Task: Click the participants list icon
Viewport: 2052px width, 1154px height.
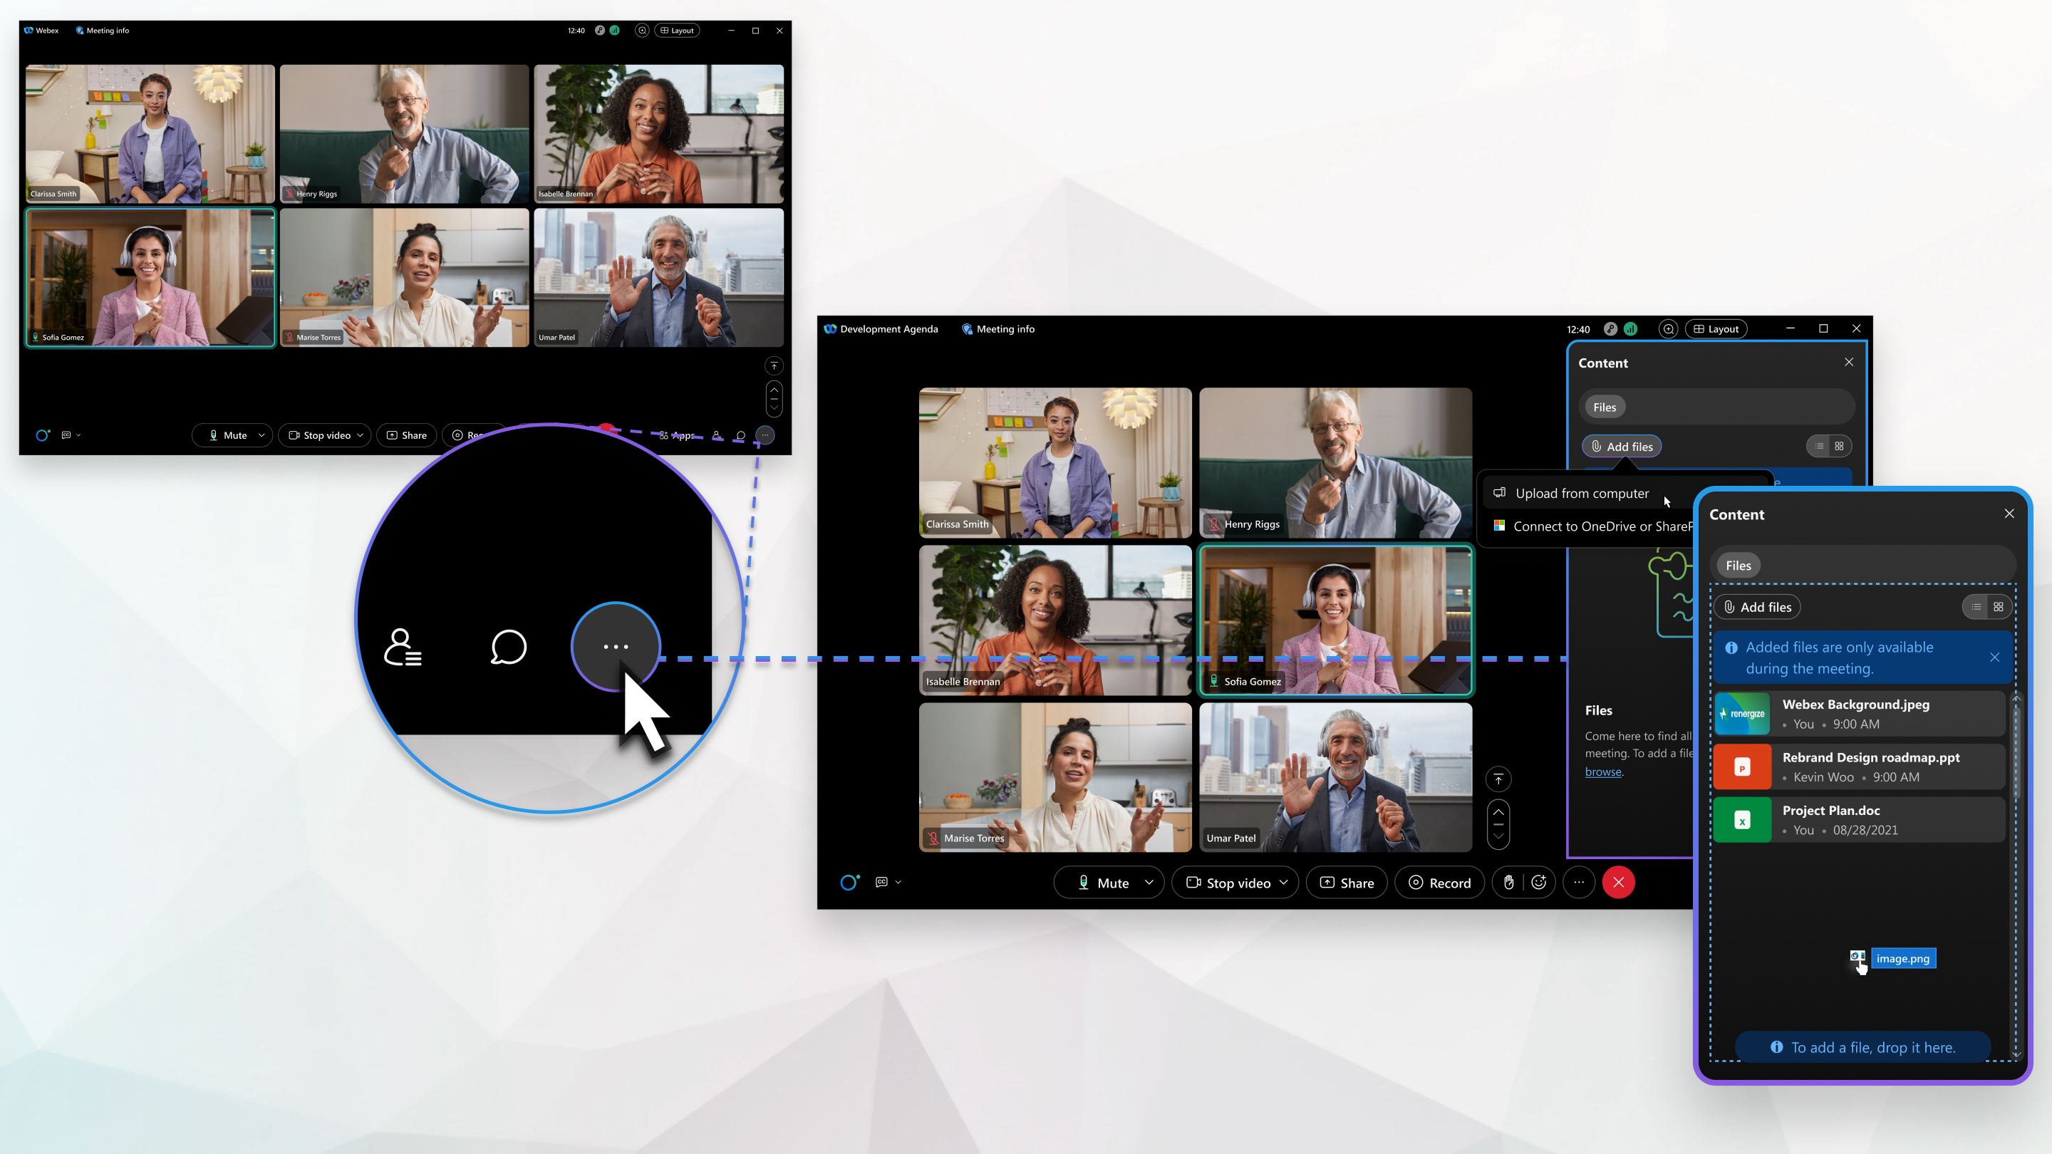Action: (x=402, y=647)
